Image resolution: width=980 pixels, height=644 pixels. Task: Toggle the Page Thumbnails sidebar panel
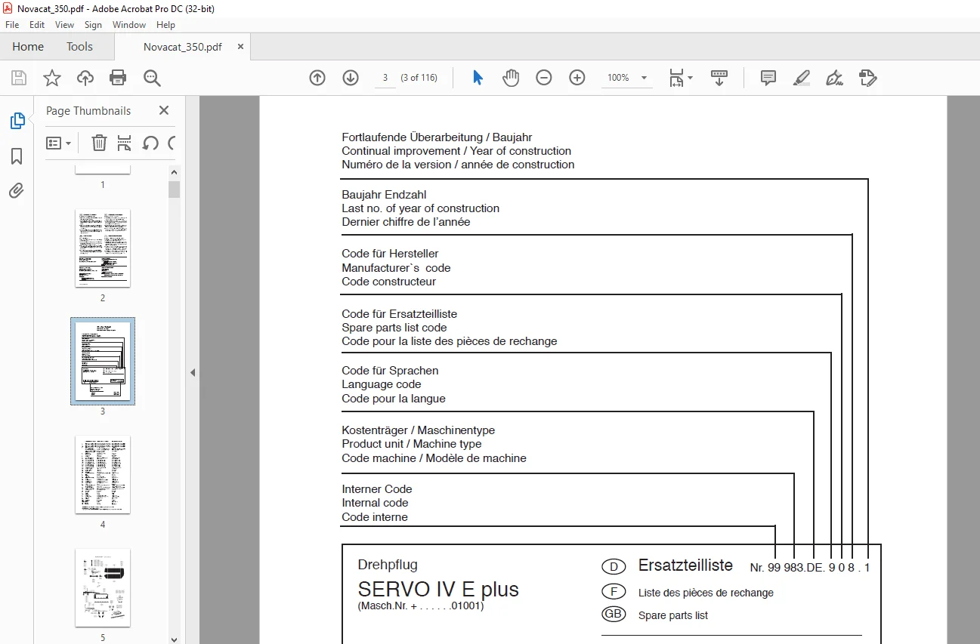17,121
